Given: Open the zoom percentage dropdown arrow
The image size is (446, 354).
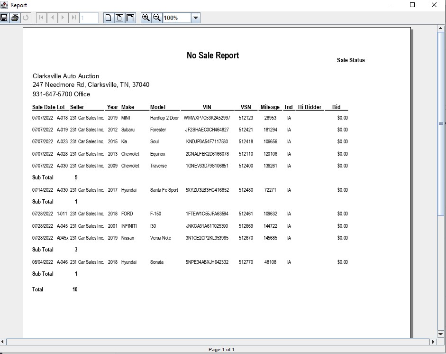Looking at the screenshot, I should (196, 18).
